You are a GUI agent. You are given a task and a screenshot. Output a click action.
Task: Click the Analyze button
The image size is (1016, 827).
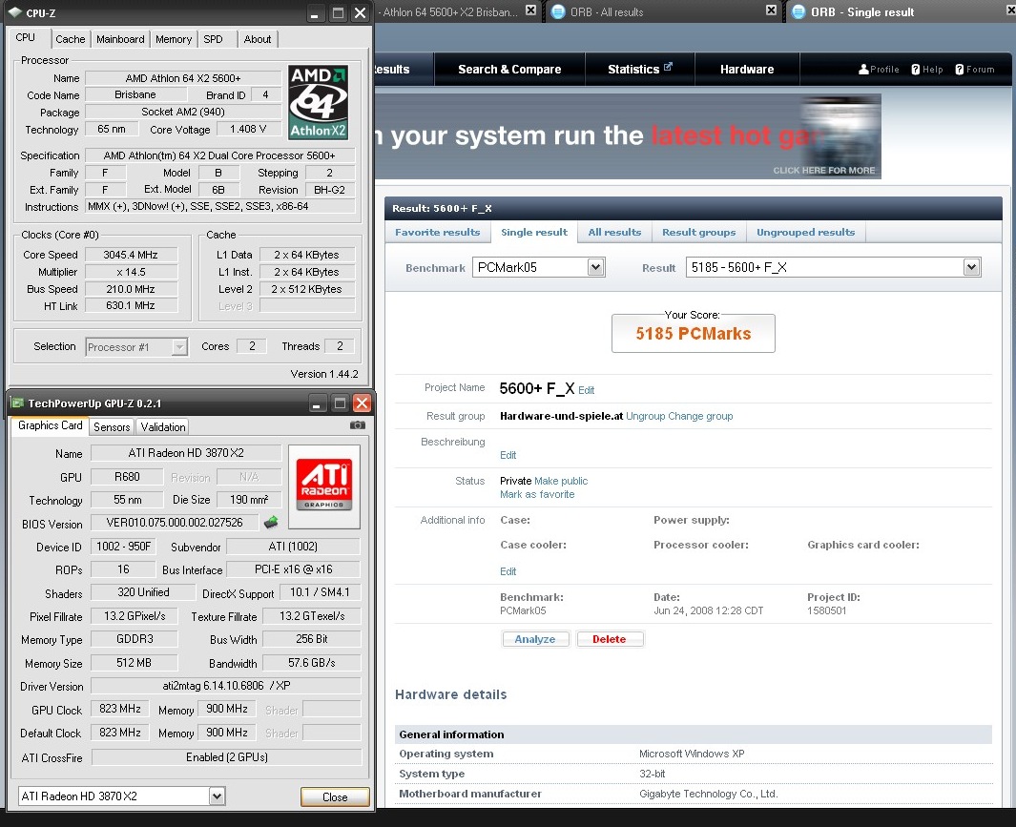tap(534, 639)
